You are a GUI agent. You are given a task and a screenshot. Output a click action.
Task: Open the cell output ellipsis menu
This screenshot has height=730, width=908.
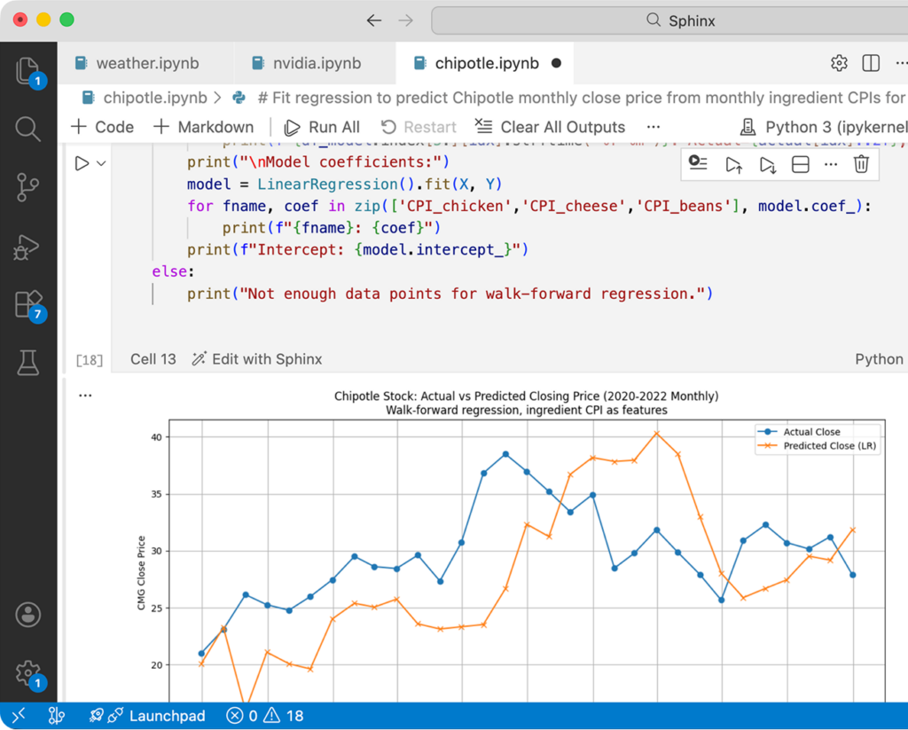point(85,396)
